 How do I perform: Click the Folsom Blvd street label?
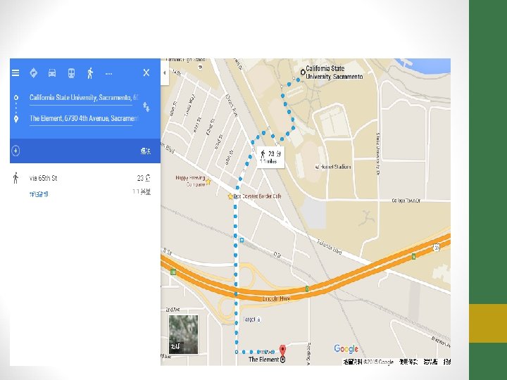click(330, 247)
